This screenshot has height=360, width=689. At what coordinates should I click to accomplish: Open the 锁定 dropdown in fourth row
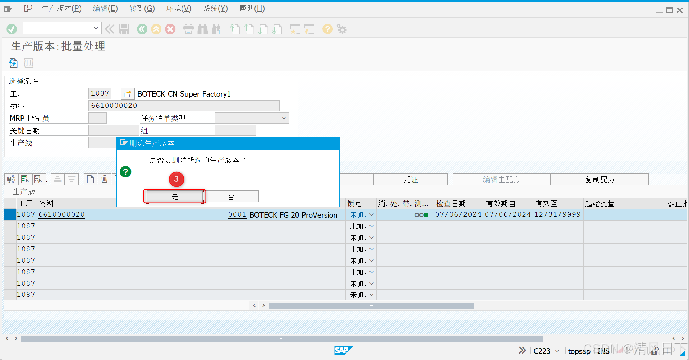click(x=372, y=249)
